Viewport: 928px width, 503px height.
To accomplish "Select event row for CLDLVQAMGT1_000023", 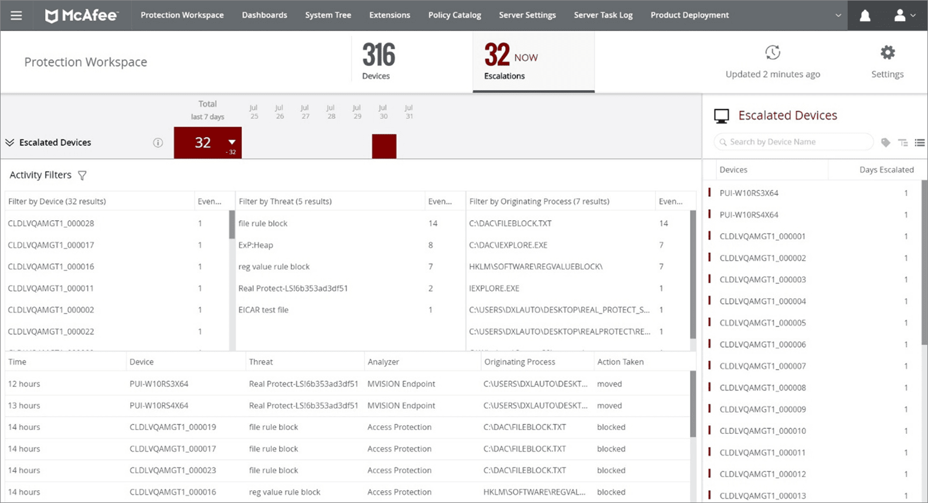I will pyautogui.click(x=347, y=470).
